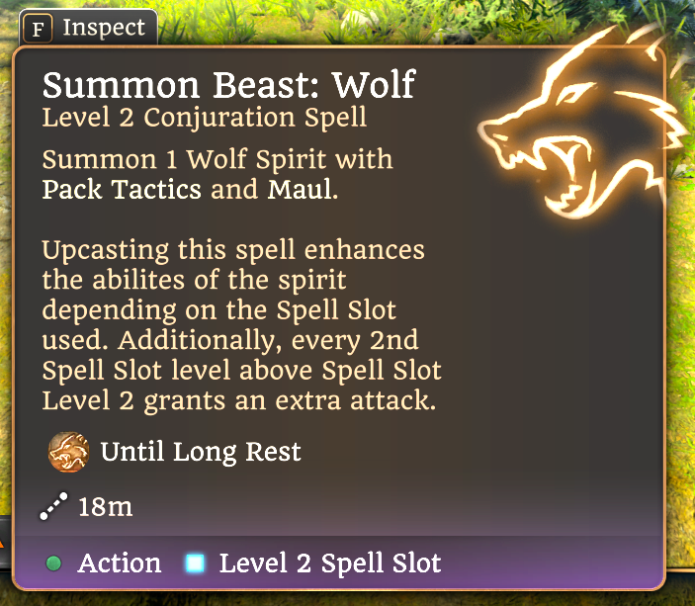Select the Until Long Rest duration text
Screen dimensions: 695x606
pos(201,452)
